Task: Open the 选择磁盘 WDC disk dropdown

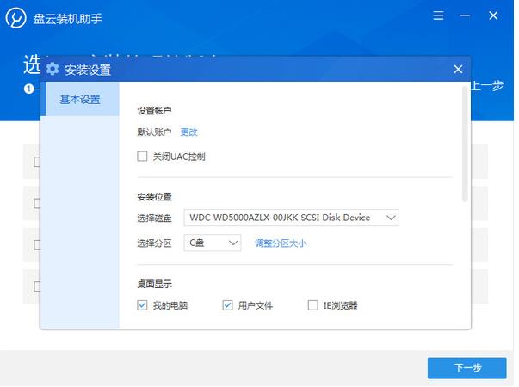Action: (292, 218)
